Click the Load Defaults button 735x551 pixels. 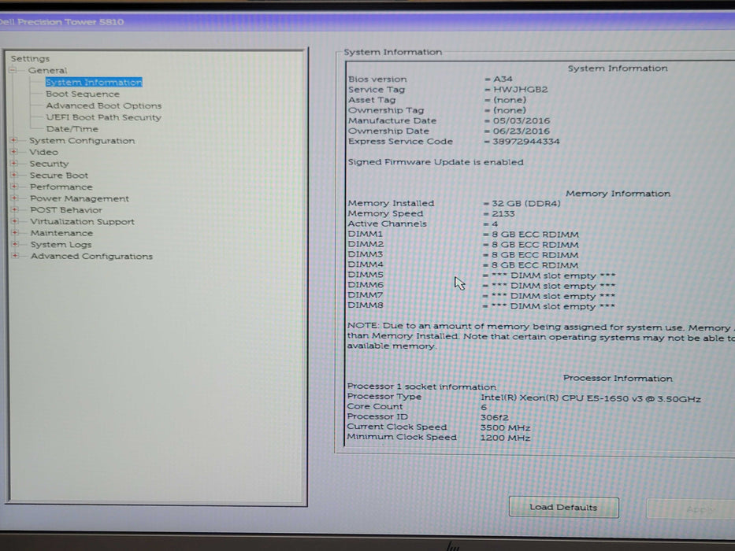click(563, 508)
